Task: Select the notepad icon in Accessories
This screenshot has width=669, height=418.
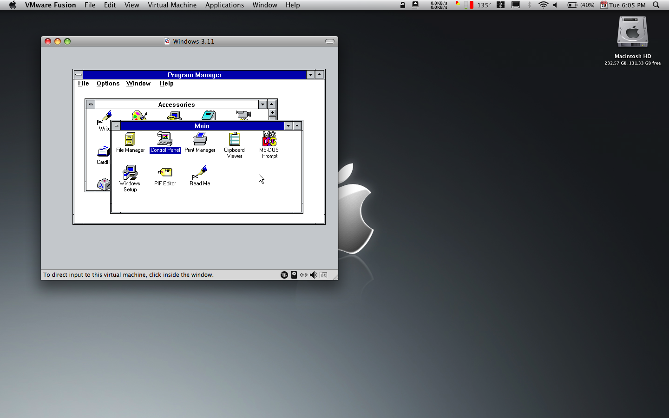Action: (x=209, y=115)
